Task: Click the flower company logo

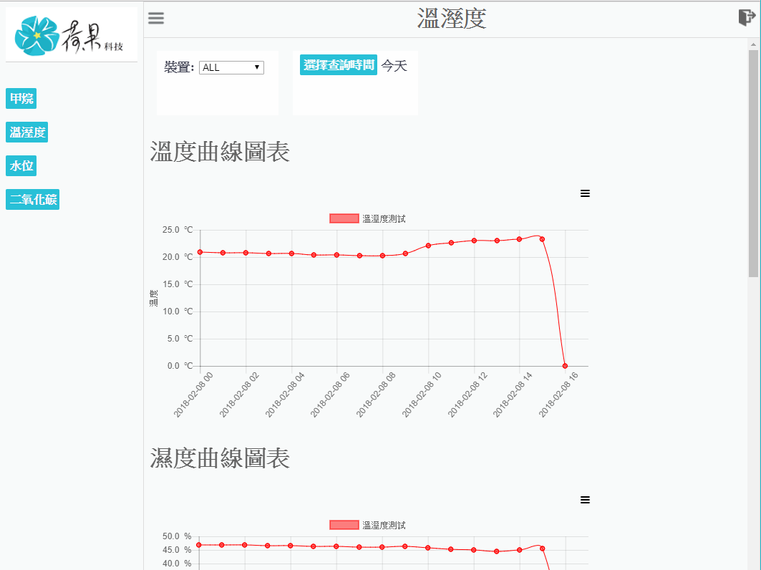Action: coord(72,34)
